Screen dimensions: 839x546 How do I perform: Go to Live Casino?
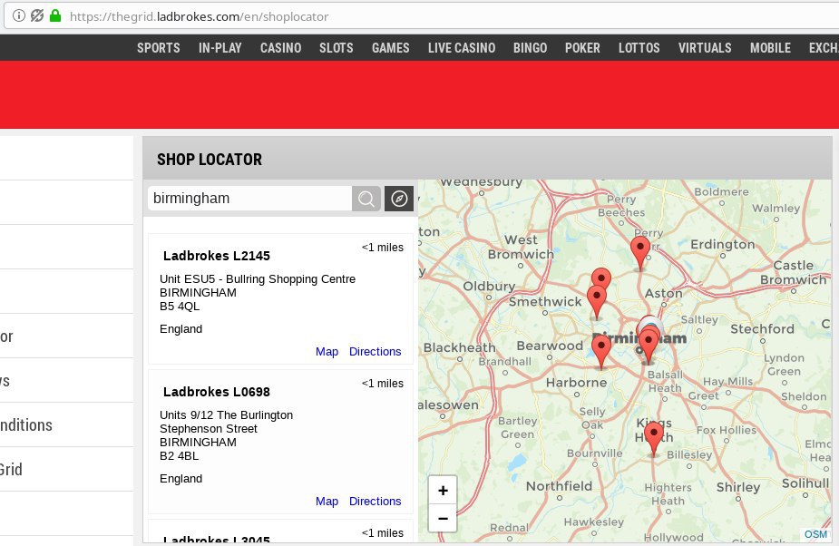point(462,48)
